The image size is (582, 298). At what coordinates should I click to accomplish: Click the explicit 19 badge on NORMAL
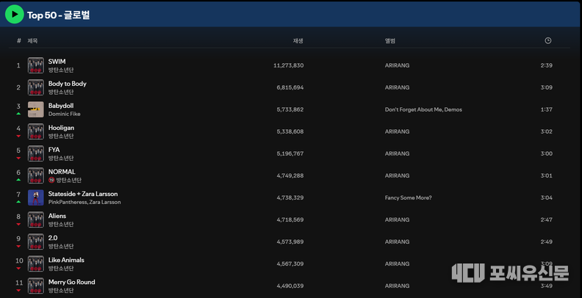(52, 180)
